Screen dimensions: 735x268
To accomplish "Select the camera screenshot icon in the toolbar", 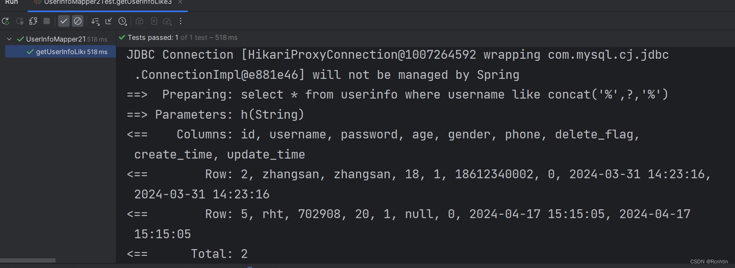I will pyautogui.click(x=139, y=21).
